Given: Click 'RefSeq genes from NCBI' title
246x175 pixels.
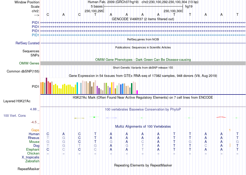Looking at the screenshot, I should tap(143, 39).
